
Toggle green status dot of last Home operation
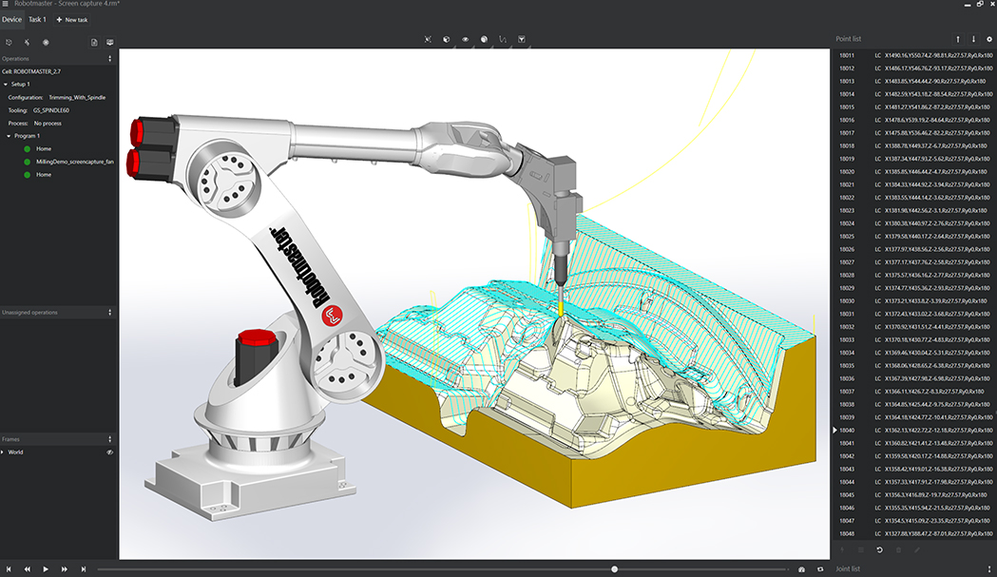(27, 174)
